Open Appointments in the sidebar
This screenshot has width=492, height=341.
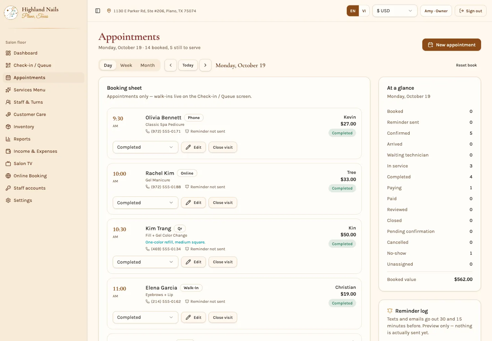point(43,78)
